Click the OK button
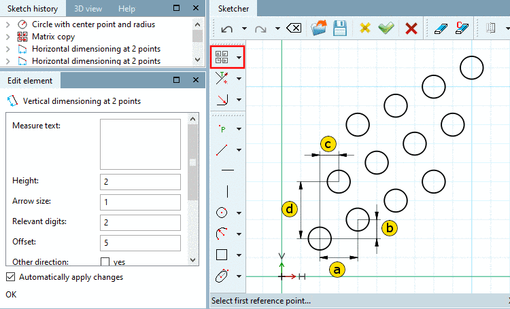Image resolution: width=510 pixels, height=309 pixels. tap(11, 294)
